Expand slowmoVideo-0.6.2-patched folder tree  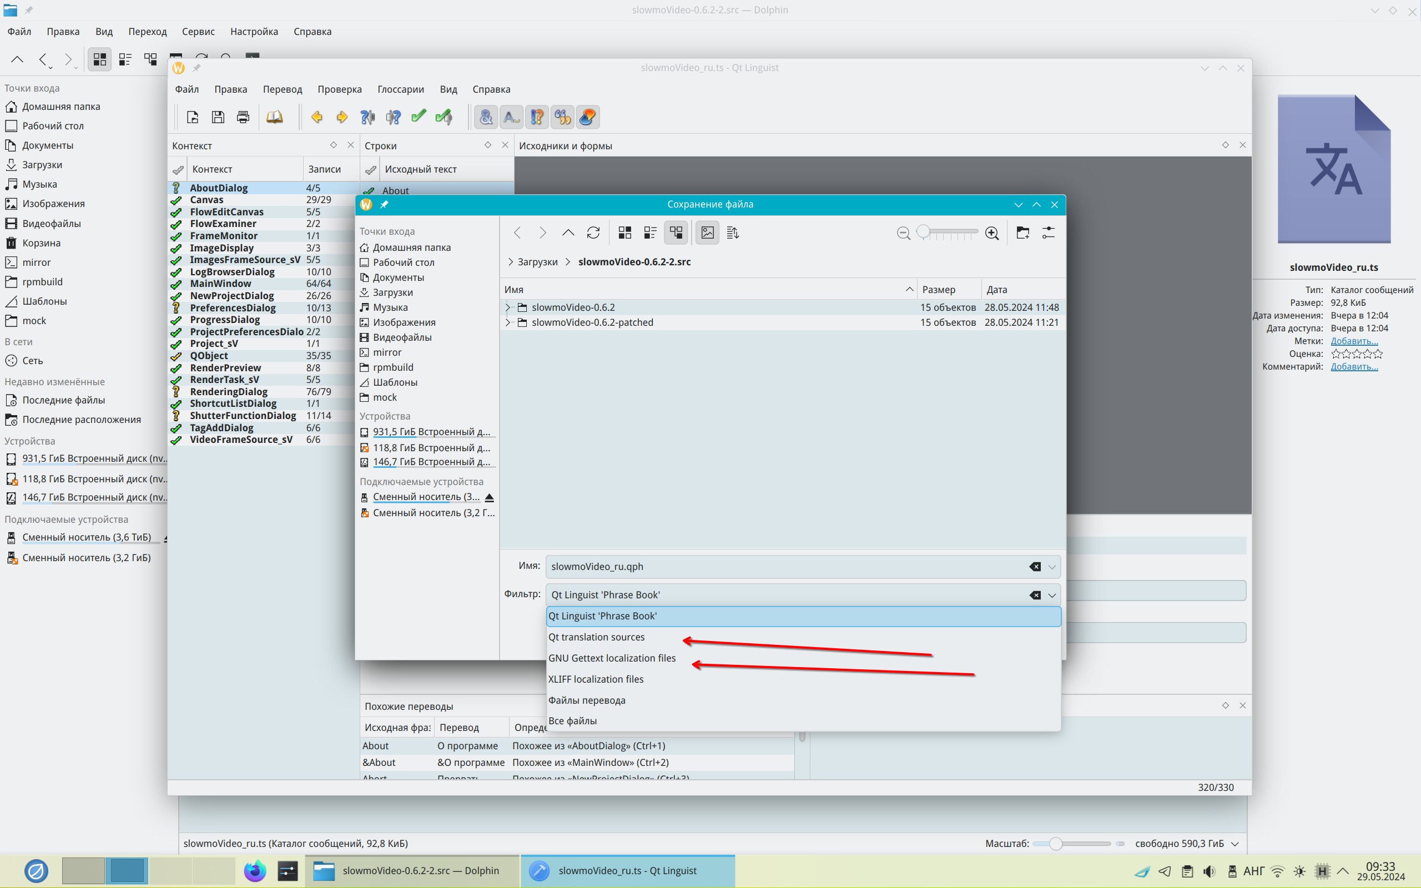pyautogui.click(x=508, y=322)
